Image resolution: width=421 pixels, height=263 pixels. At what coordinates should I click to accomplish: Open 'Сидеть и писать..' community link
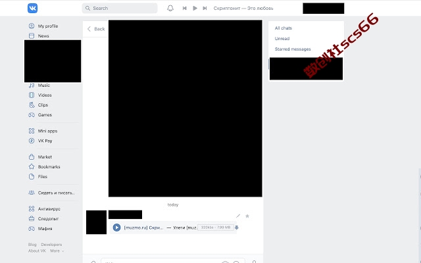point(56,193)
